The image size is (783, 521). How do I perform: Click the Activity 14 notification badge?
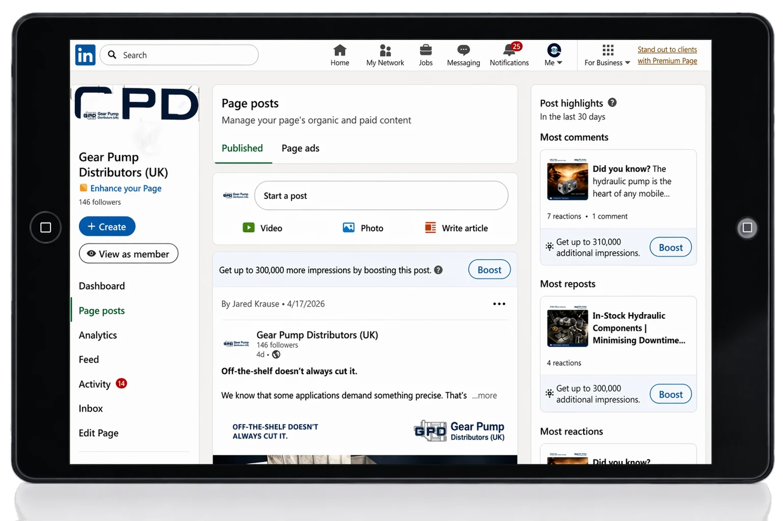click(121, 383)
